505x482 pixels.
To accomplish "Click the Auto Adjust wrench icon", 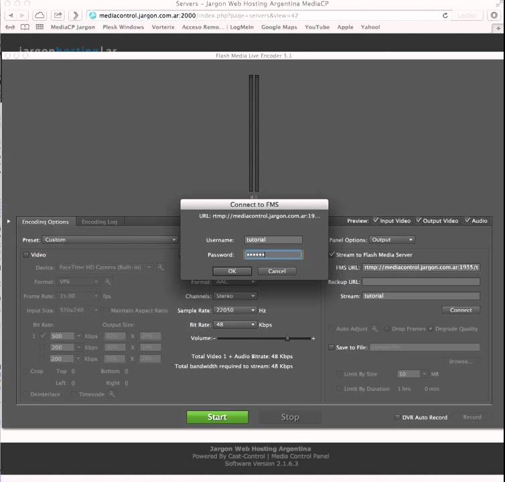I will click(374, 329).
